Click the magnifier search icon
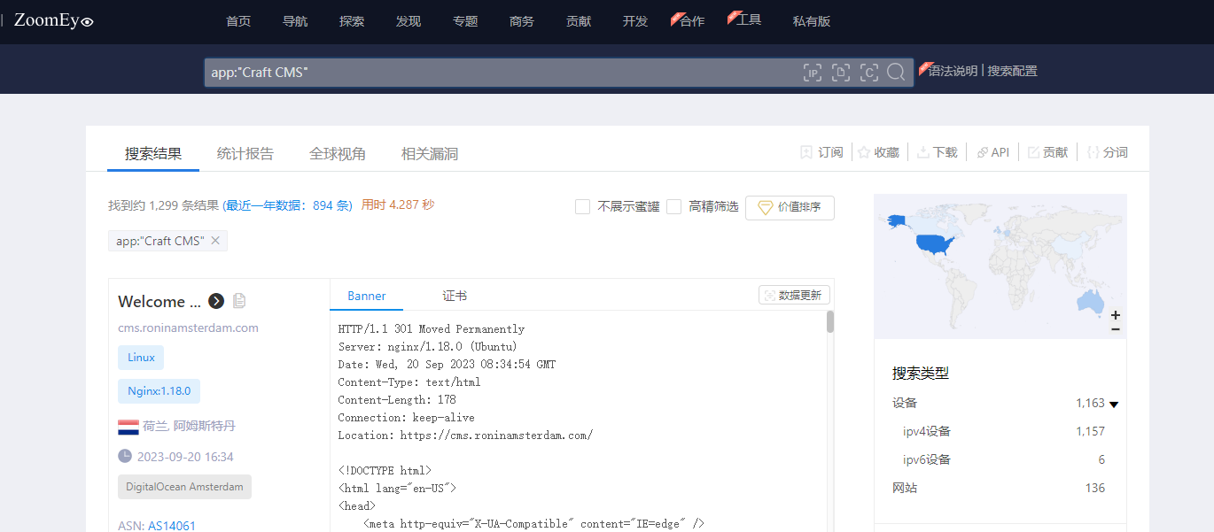The image size is (1214, 532). click(896, 73)
